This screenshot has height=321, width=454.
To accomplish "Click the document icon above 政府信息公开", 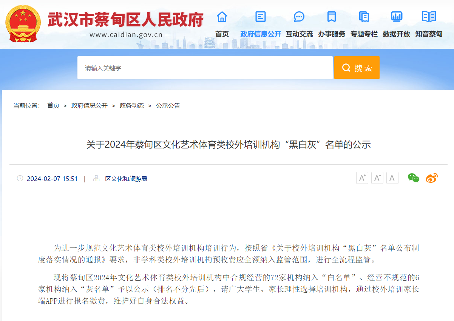I will (x=261, y=17).
